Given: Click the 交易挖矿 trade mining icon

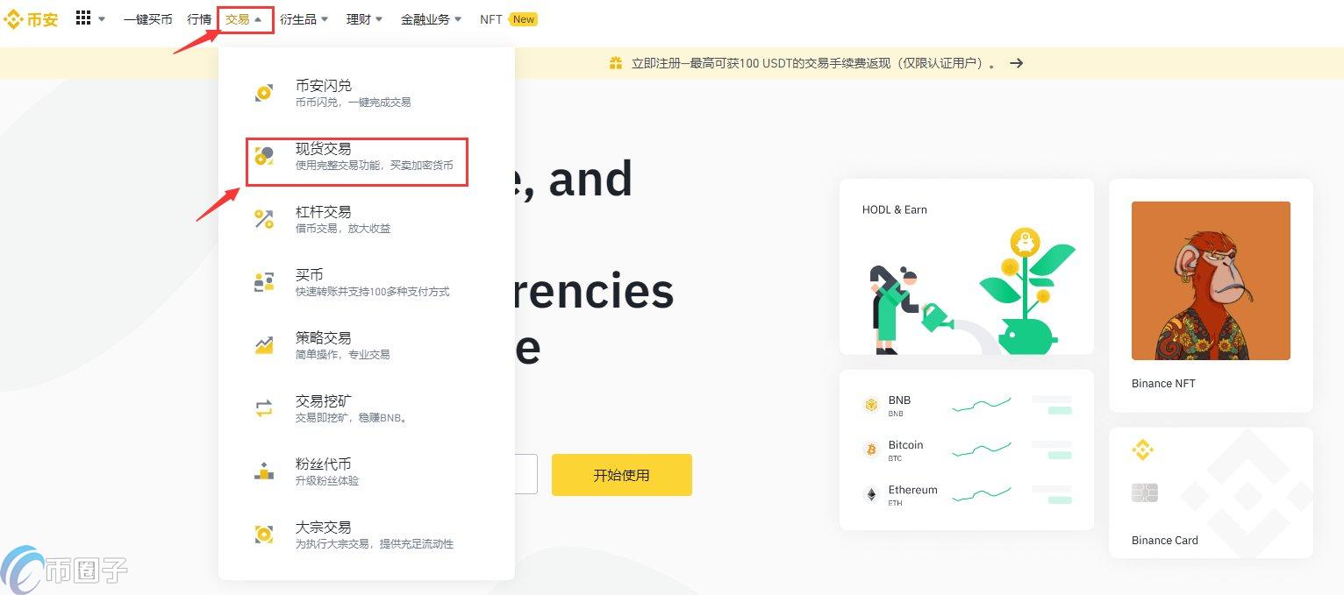Looking at the screenshot, I should point(264,407).
